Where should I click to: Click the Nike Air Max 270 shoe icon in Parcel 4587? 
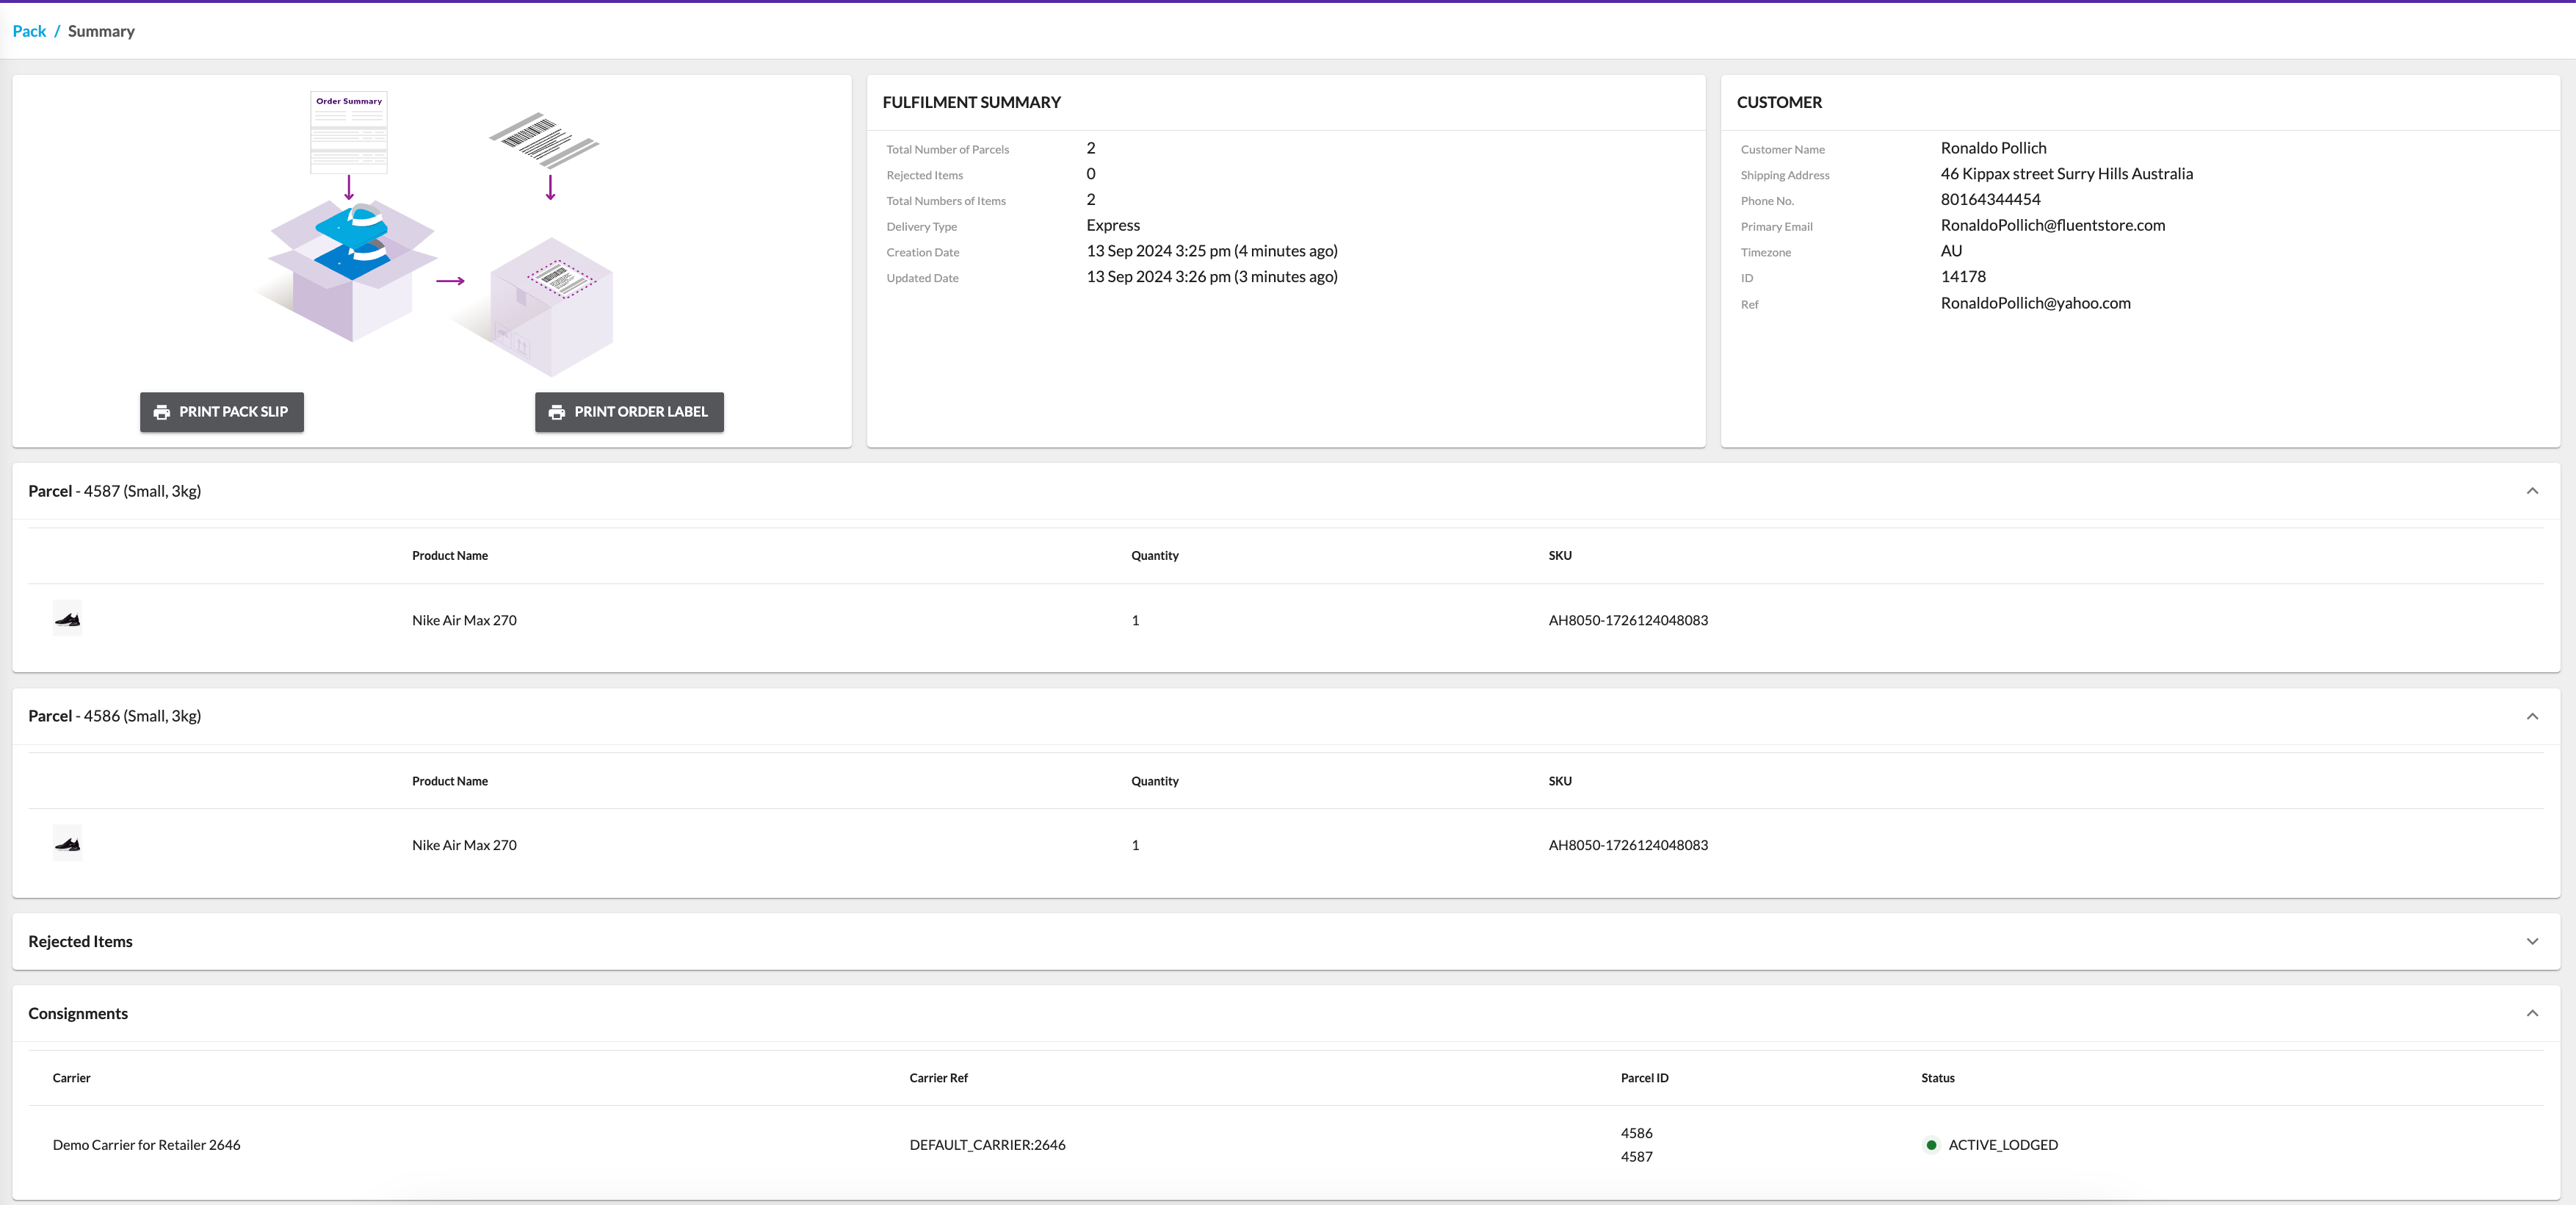point(68,619)
